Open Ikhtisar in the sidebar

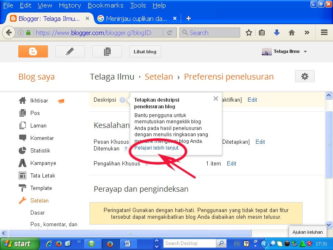(x=39, y=100)
